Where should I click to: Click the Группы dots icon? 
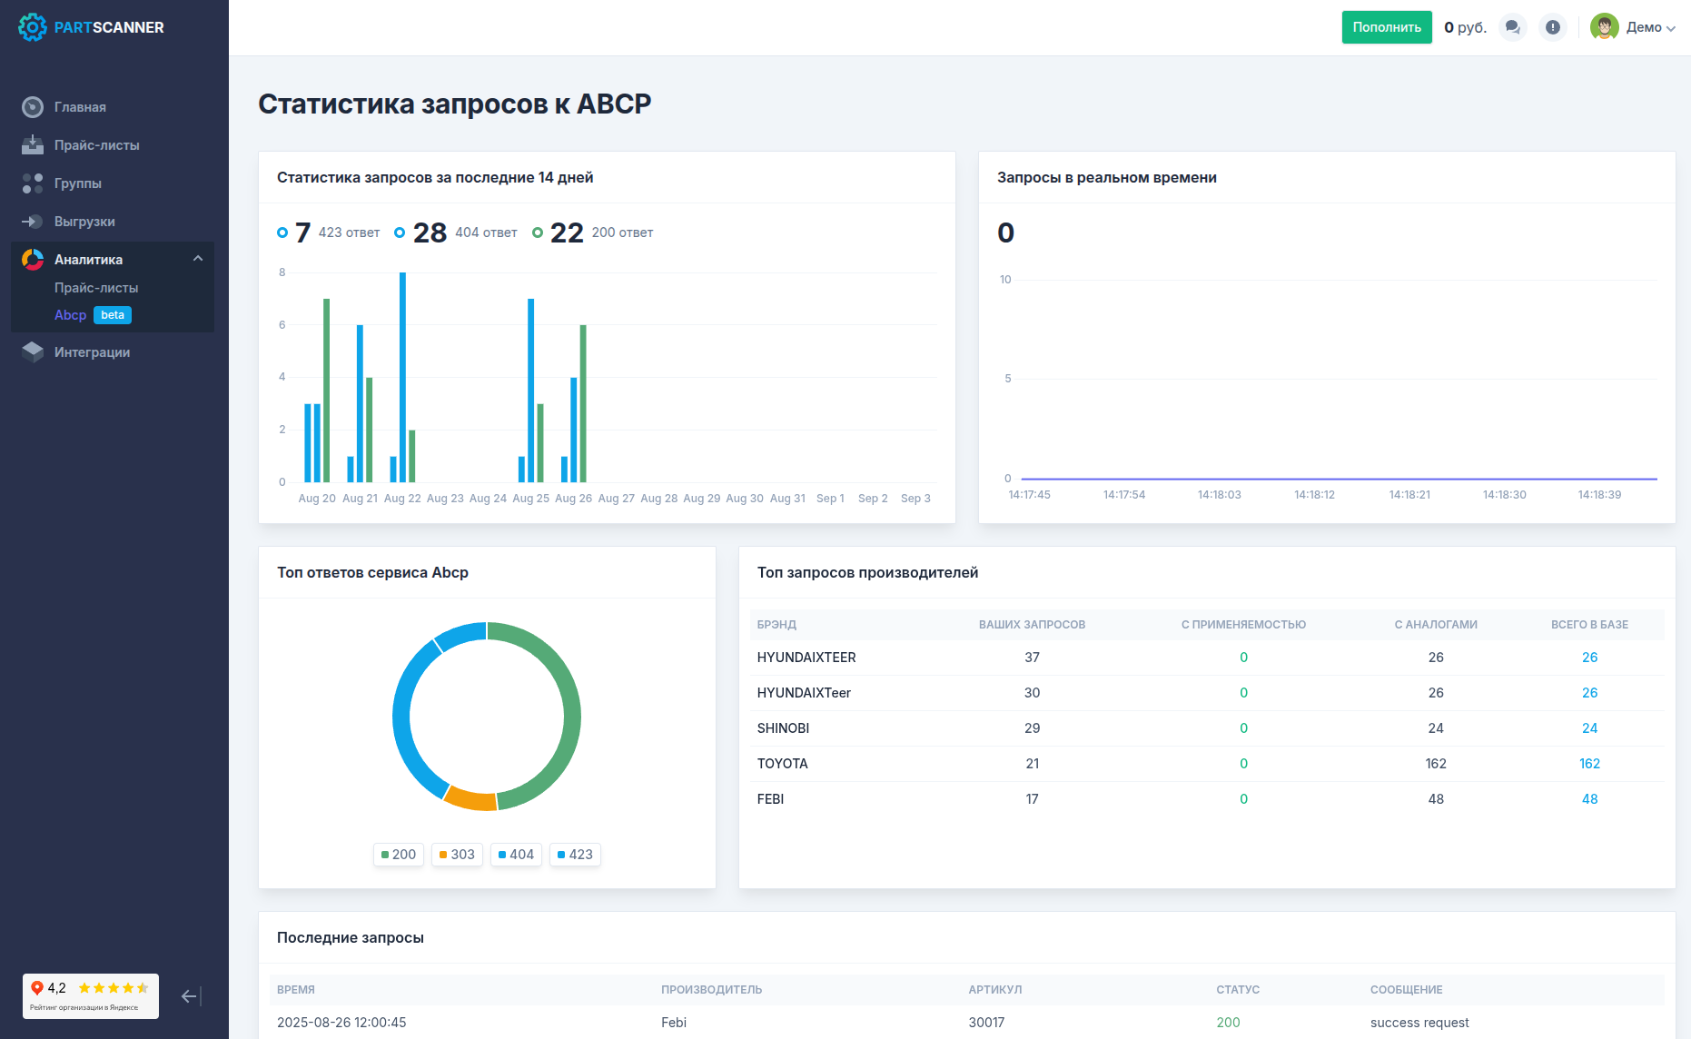33,183
